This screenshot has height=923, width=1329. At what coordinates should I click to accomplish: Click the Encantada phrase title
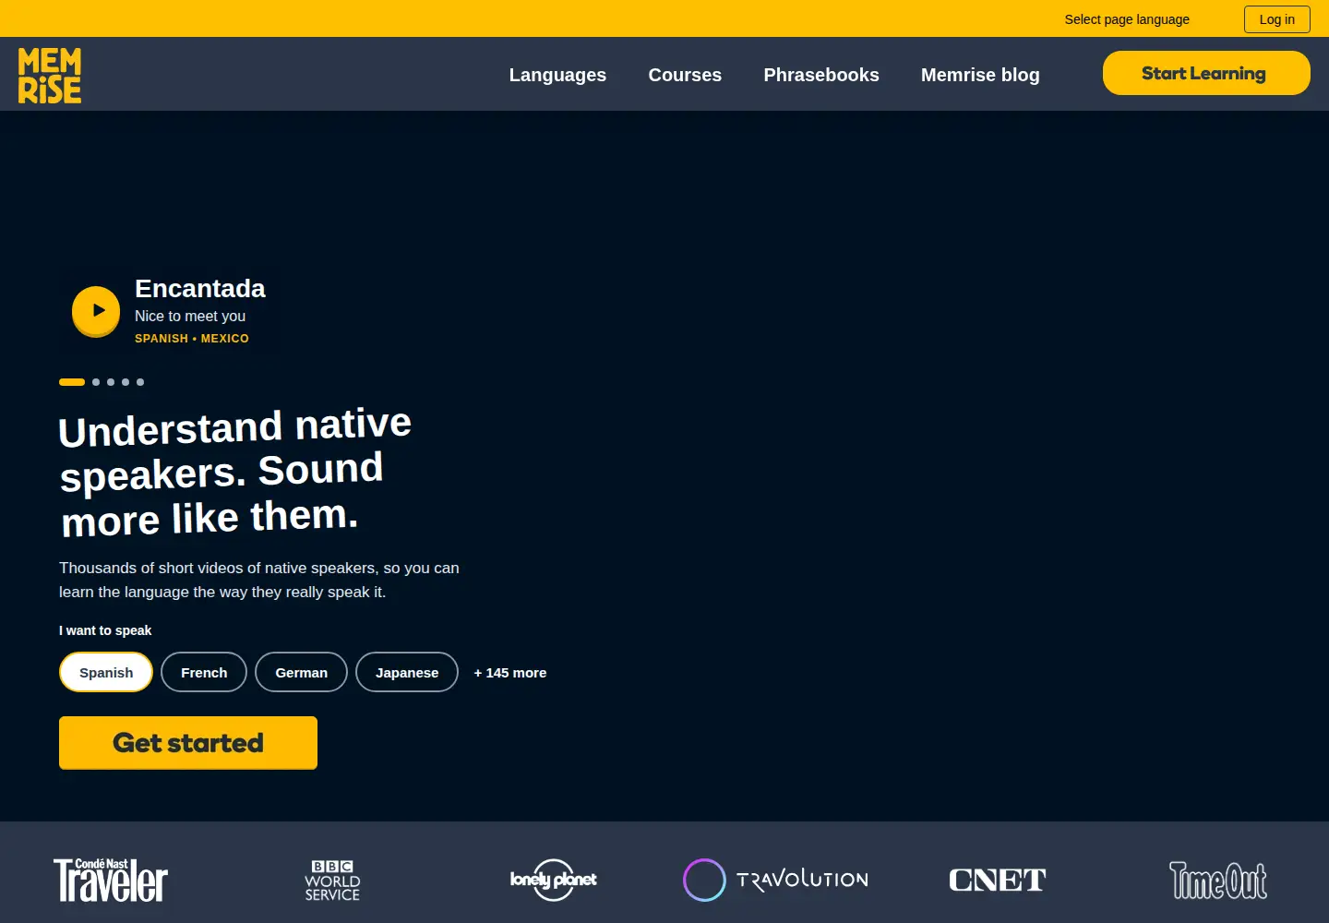coord(200,289)
